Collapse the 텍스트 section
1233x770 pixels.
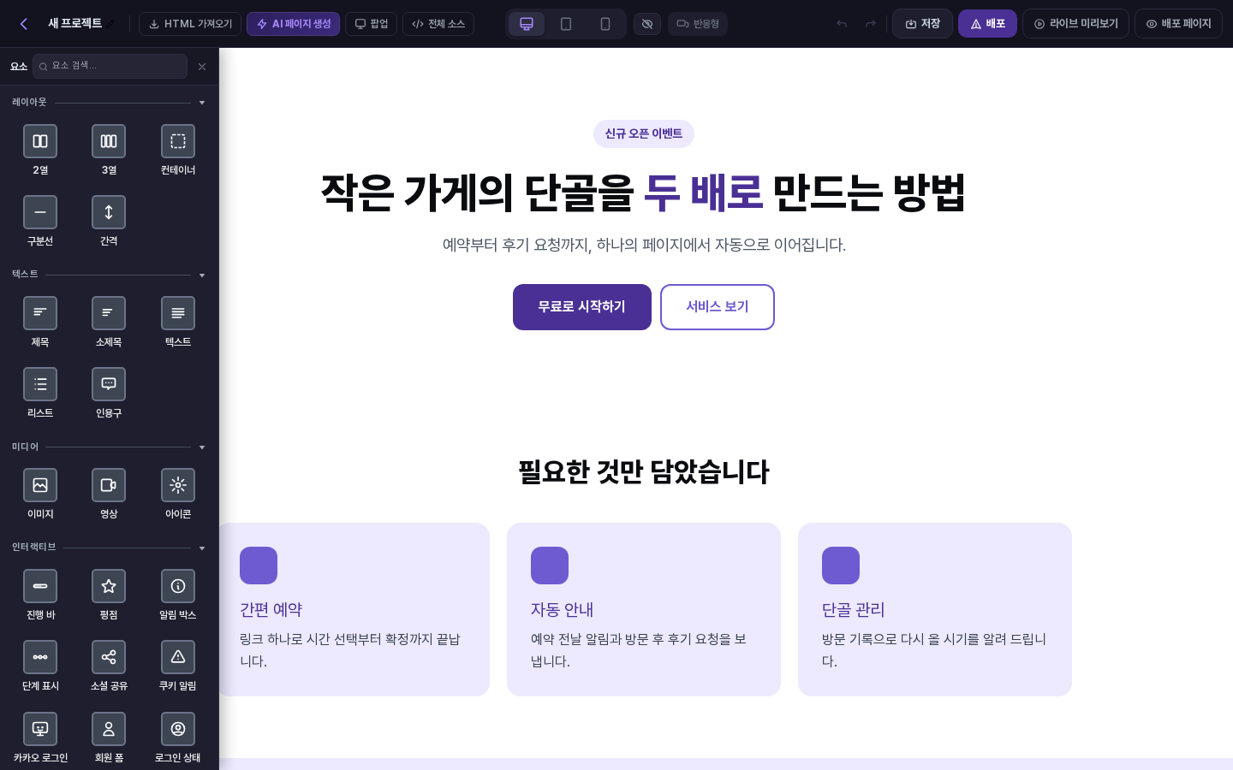click(x=202, y=275)
